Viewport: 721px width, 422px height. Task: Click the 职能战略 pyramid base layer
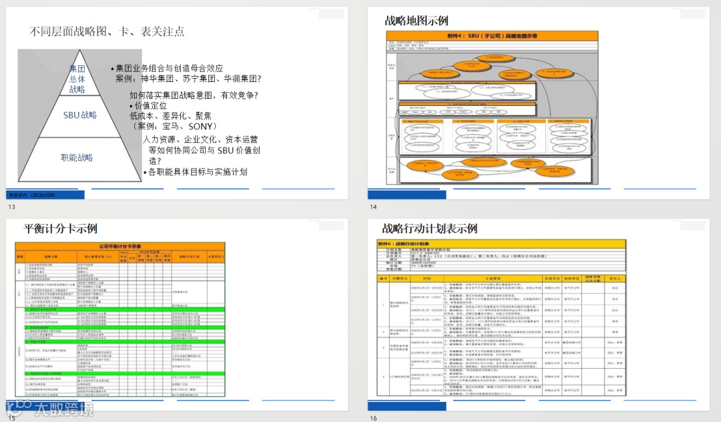[x=77, y=157]
